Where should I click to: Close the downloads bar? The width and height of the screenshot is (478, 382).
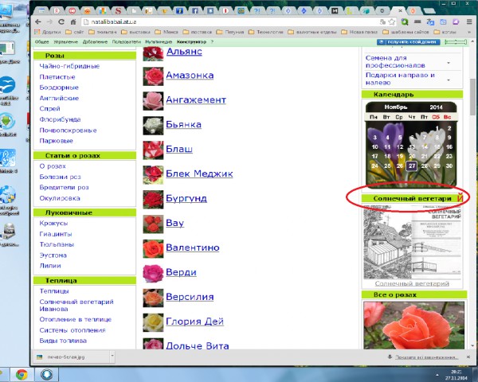tap(468, 357)
